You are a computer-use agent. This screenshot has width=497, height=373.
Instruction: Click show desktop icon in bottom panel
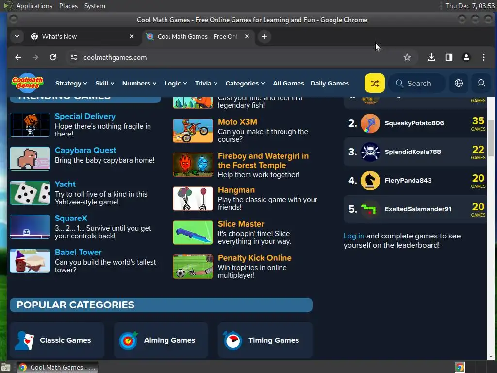click(6, 367)
